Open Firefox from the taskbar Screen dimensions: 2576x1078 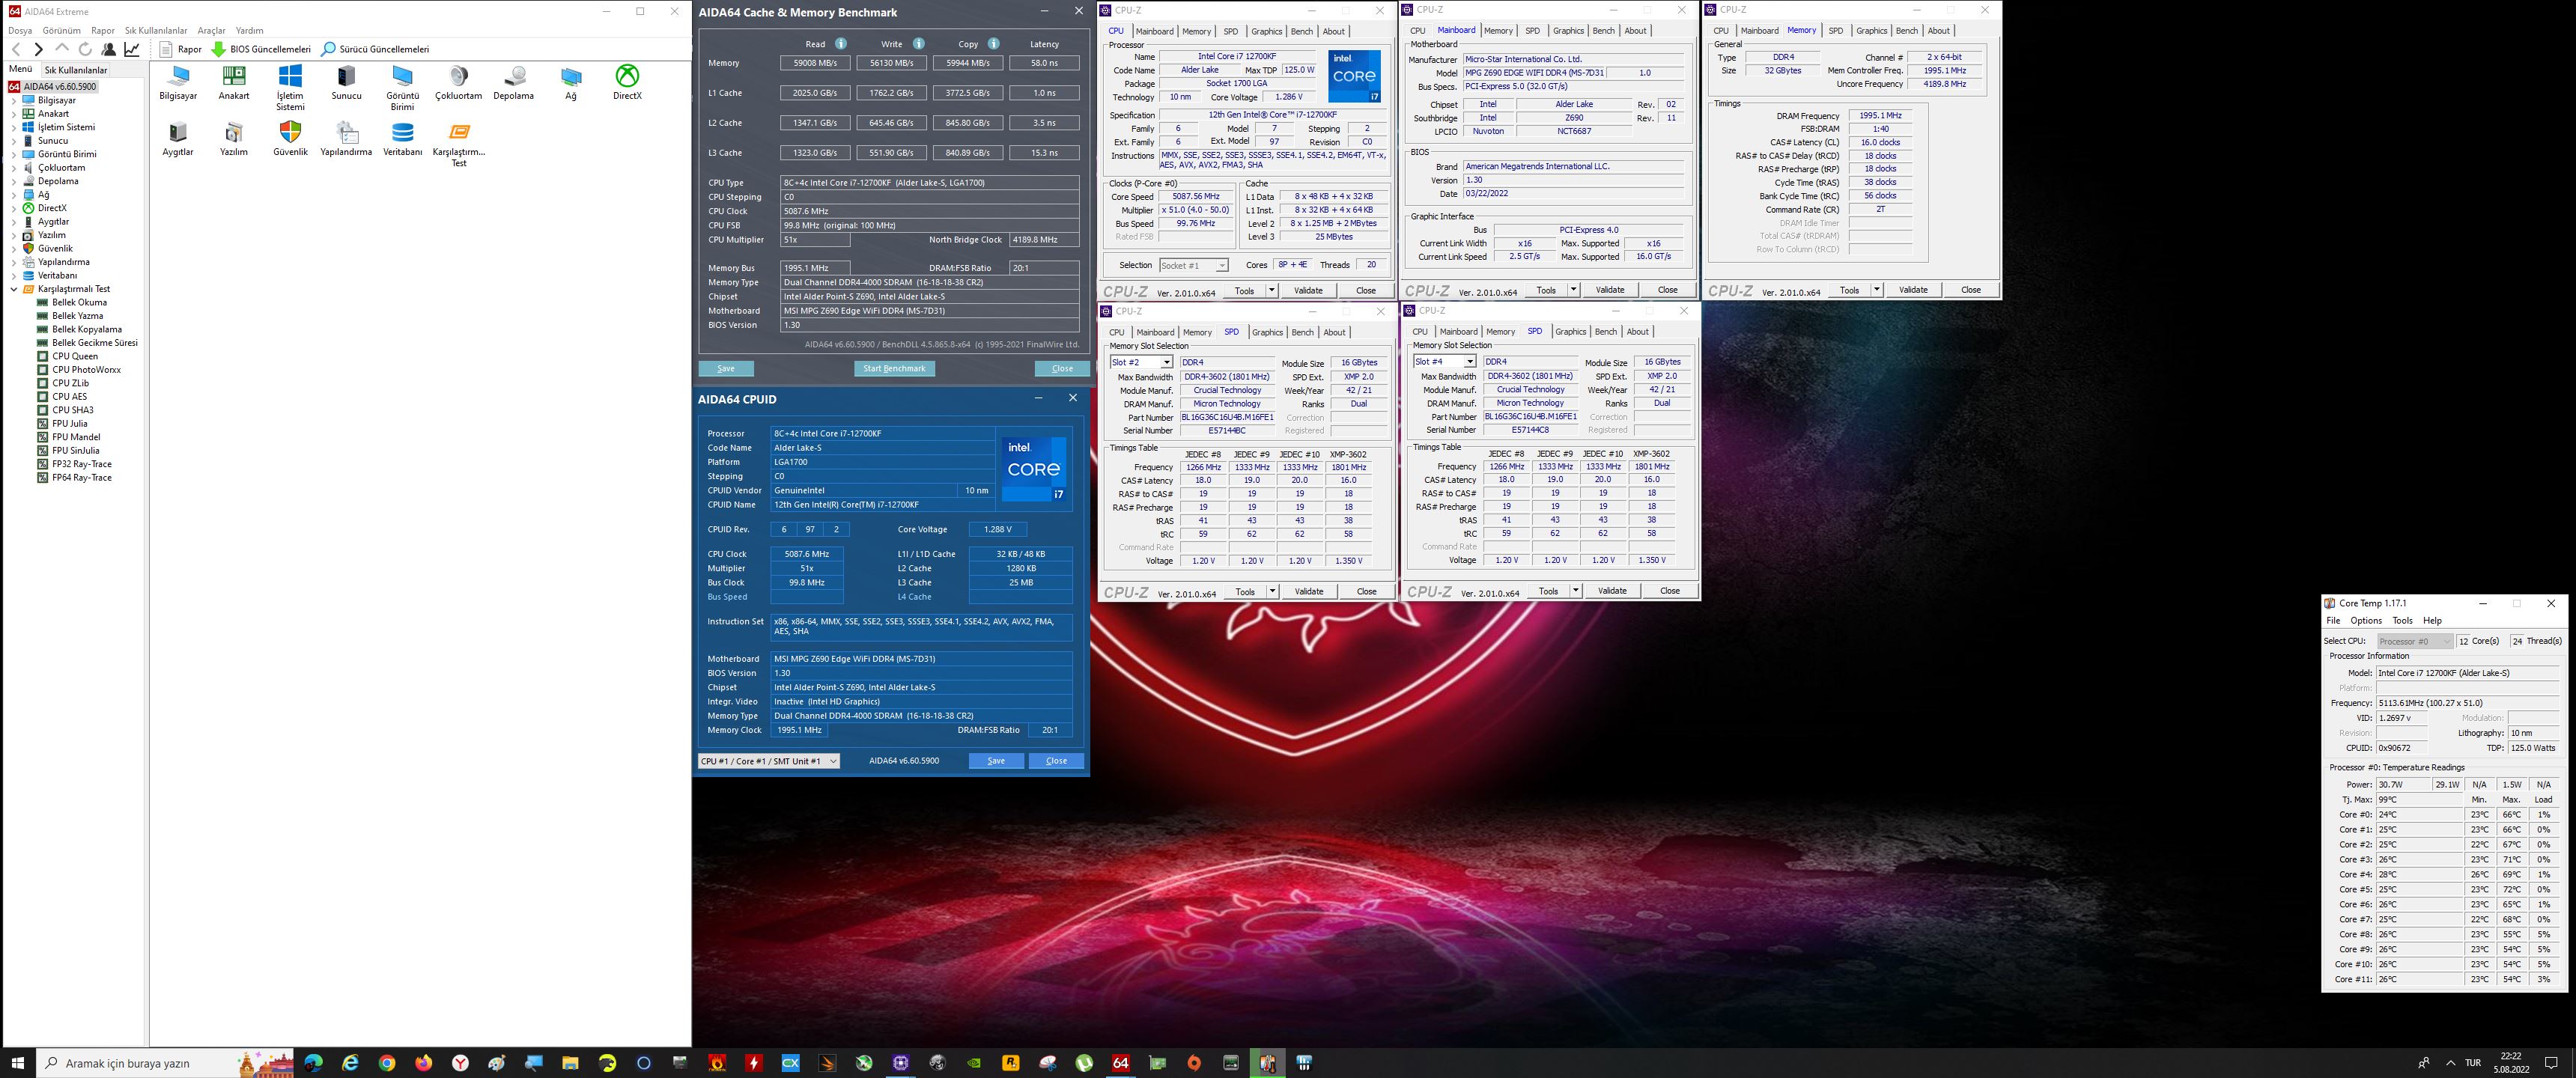pos(424,1063)
